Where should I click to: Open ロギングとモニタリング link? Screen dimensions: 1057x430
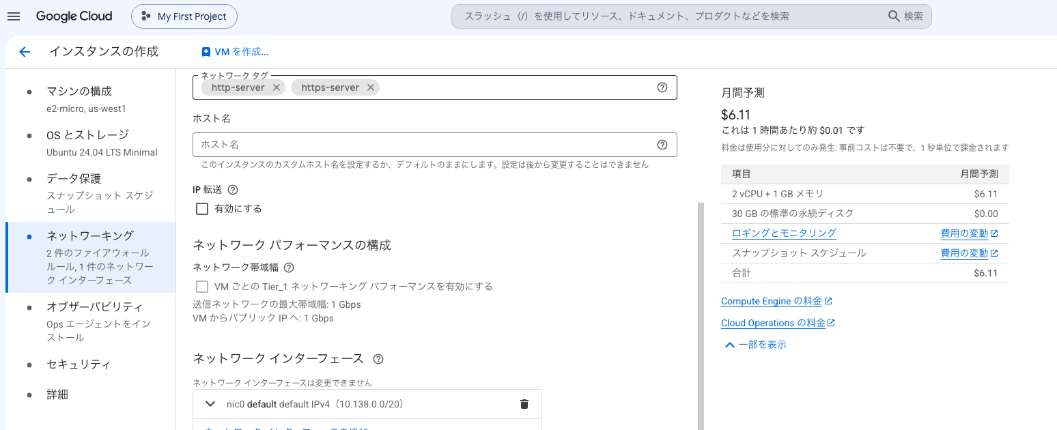(x=784, y=233)
